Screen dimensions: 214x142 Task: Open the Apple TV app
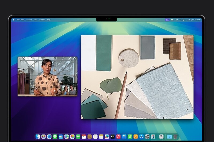pyautogui.click(x=113, y=137)
